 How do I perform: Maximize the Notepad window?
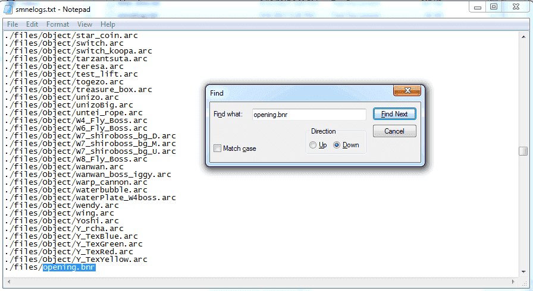coord(494,7)
